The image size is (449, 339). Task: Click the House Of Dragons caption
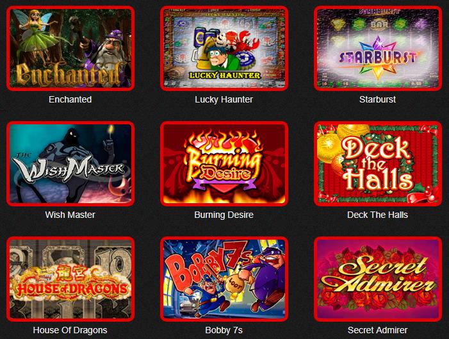tap(70, 330)
